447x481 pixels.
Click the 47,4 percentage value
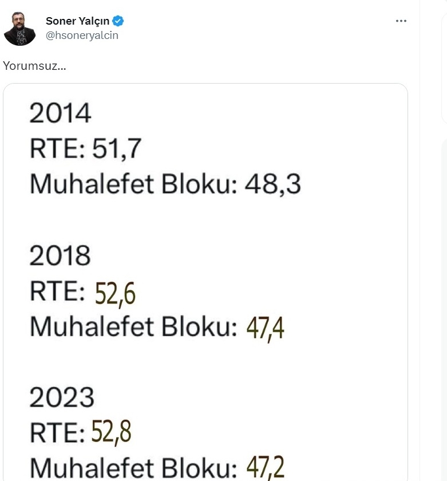265,328
